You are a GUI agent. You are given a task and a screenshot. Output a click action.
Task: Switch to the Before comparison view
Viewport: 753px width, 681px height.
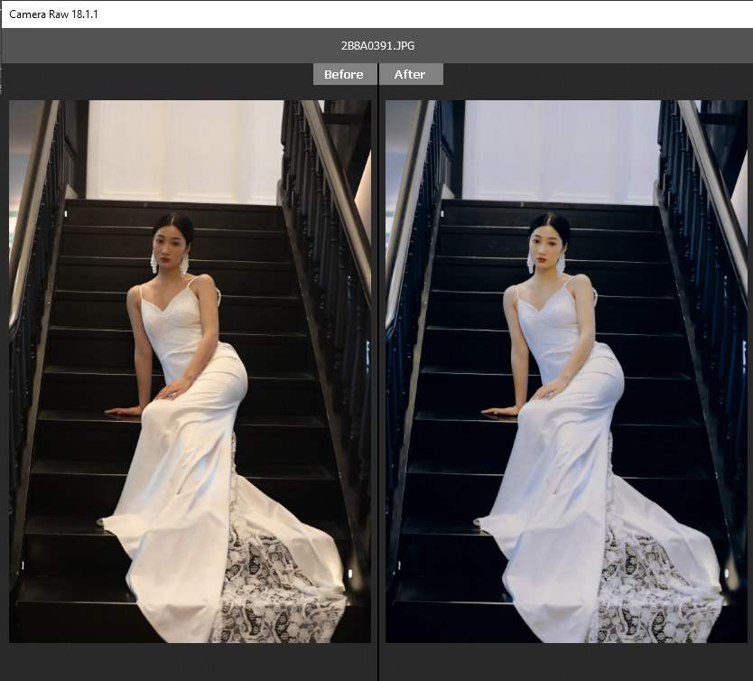(342, 74)
